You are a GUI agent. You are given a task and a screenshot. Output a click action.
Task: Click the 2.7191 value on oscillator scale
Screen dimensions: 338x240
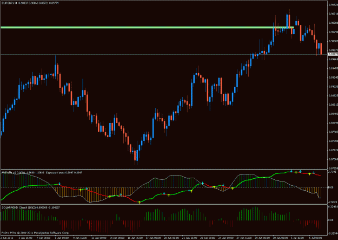coord(332,172)
